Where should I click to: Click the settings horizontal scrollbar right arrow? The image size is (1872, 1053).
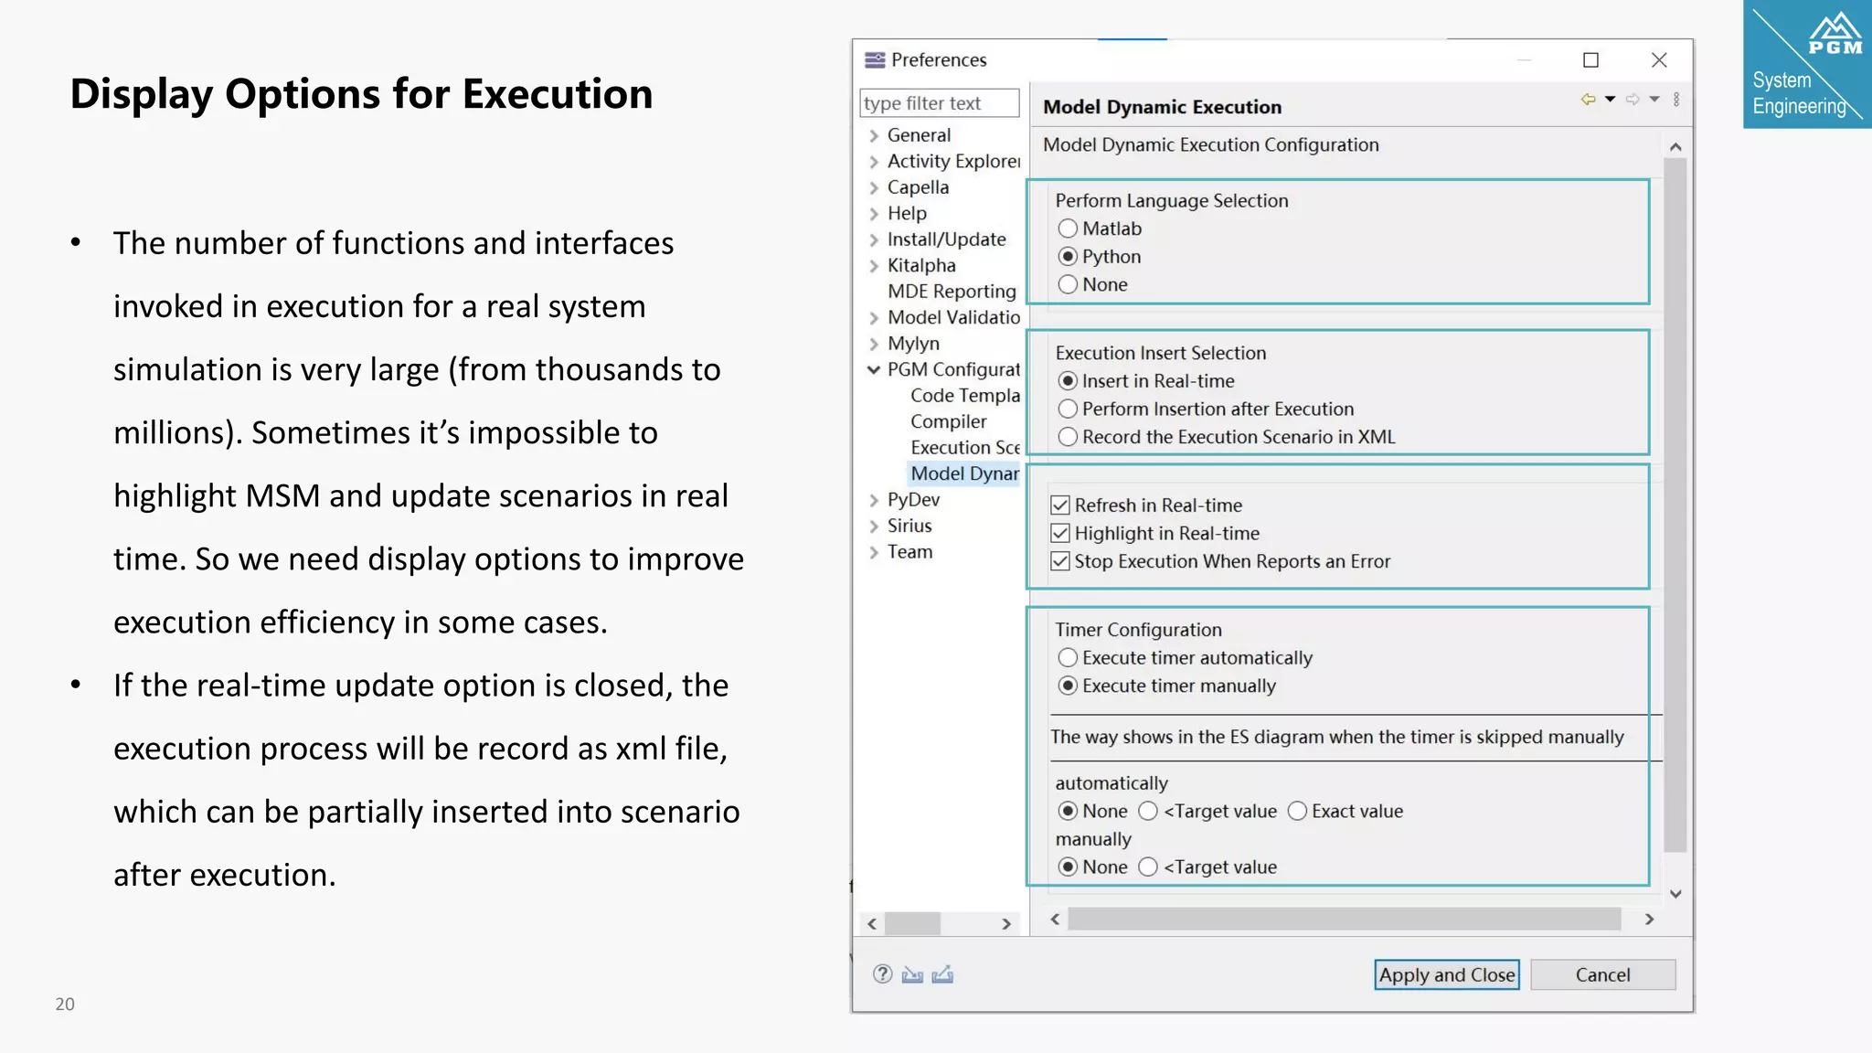click(1649, 919)
